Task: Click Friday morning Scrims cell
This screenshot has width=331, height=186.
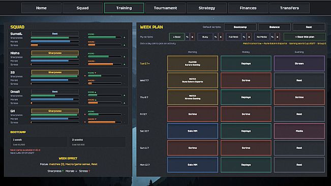Action: pyautogui.click(x=193, y=114)
